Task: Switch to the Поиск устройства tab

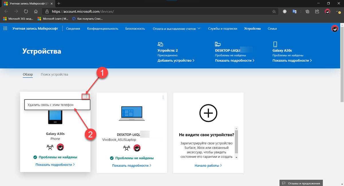Action: pos(54,75)
